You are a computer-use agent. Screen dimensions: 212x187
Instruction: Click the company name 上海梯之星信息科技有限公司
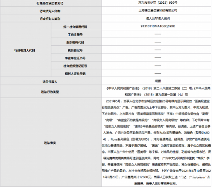[158, 10]
